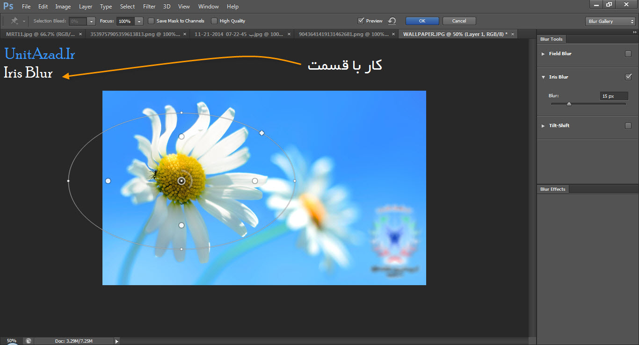Expand the Tilt-Shift section
639x345 pixels.
point(543,126)
